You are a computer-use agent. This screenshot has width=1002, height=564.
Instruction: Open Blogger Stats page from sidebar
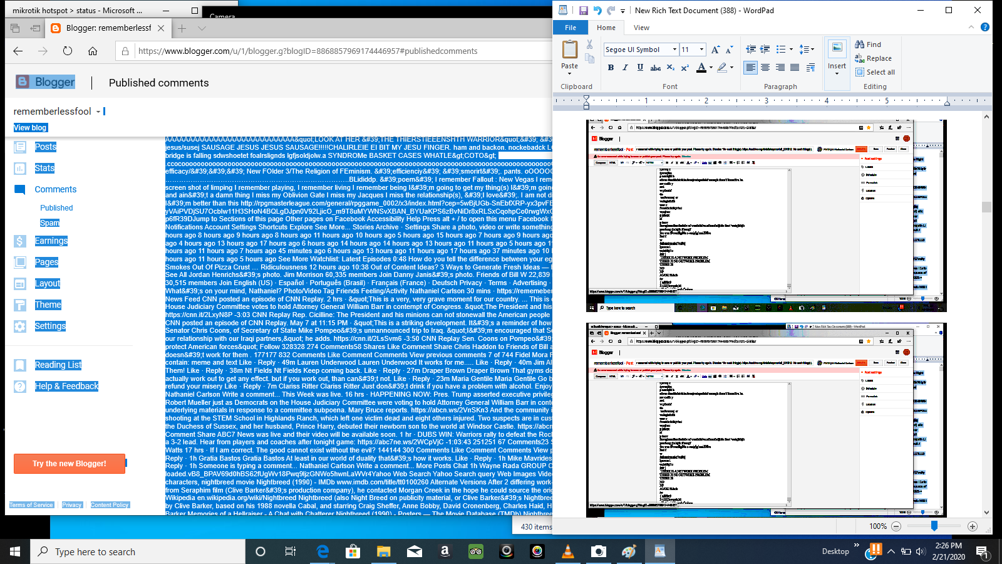44,168
